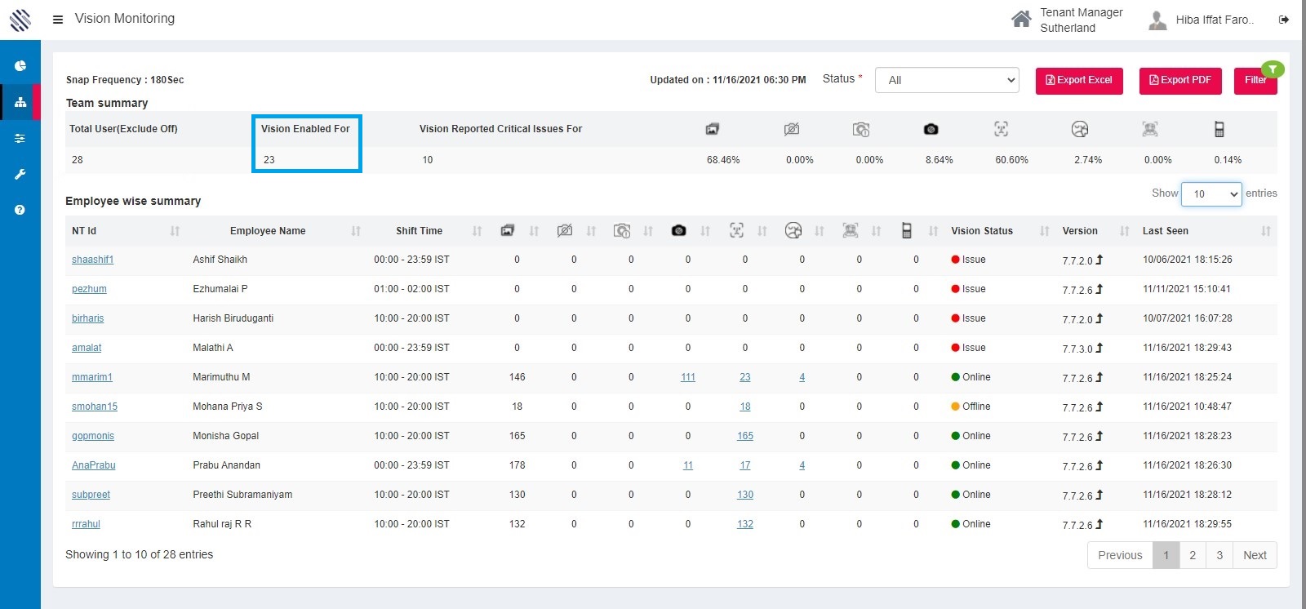
Task: Open the help question mark sidebar icon
Action: click(x=20, y=210)
